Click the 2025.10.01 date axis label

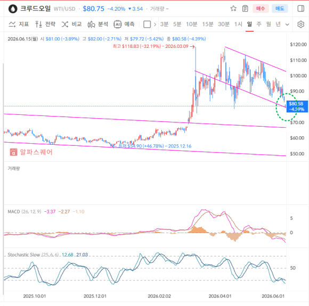[35, 296]
